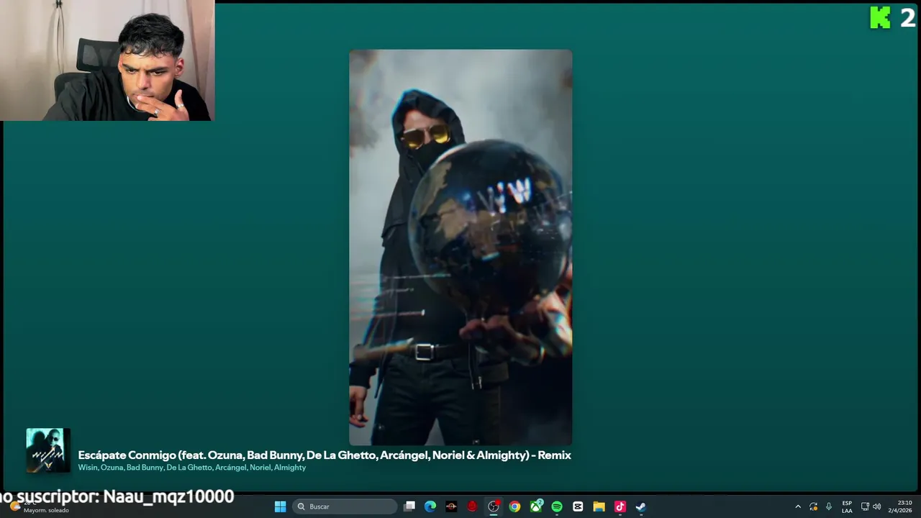This screenshot has height=518, width=921.
Task: Open the Xbox app in the taskbar
Action: [x=536, y=506]
